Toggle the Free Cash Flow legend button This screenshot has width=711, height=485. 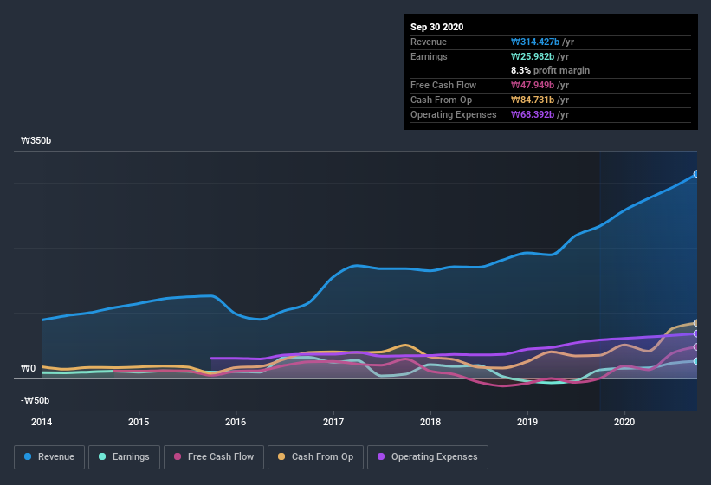click(214, 457)
